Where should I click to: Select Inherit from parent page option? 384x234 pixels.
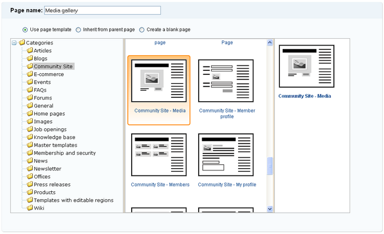coord(78,30)
